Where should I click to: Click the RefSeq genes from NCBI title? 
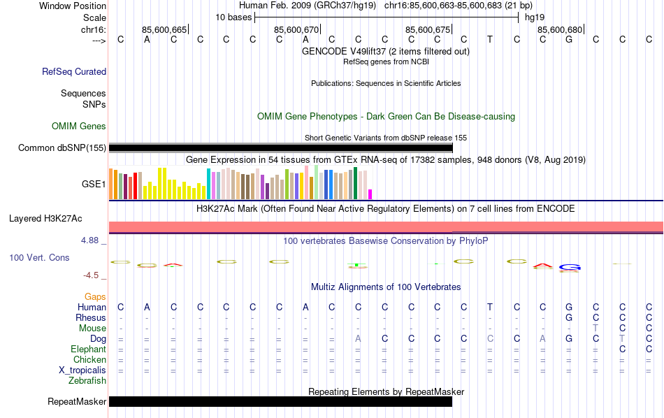coord(386,62)
